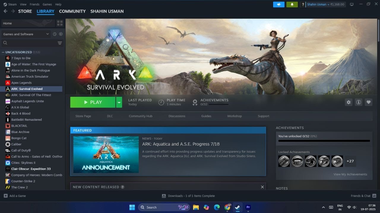Click the second locked achievement icon
The image size is (380, 213).
[x=297, y=161]
